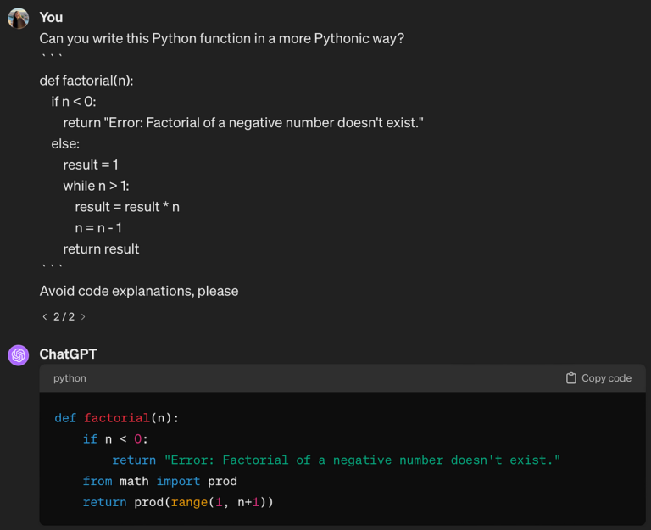Click the "Avoid code explanations, please" text
The image size is (651, 530).
(139, 291)
